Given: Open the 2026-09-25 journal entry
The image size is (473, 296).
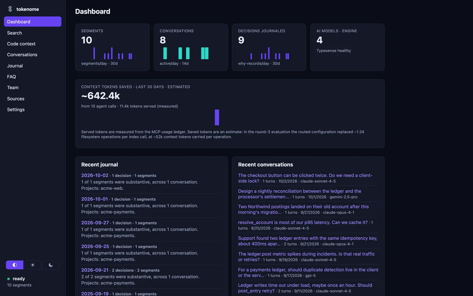Looking at the screenshot, I should (95, 246).
